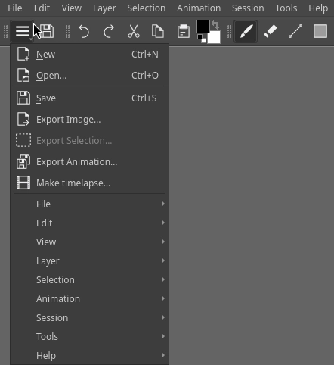Screen dimensions: 334x365
Task: Open the Session menu in menu bar
Action: (248, 8)
